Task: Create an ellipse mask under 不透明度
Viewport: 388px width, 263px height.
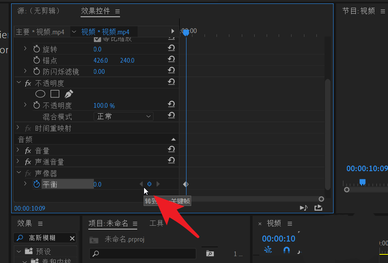Action: [40, 94]
